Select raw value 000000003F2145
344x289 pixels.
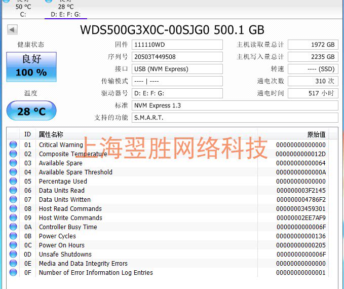tap(301, 191)
